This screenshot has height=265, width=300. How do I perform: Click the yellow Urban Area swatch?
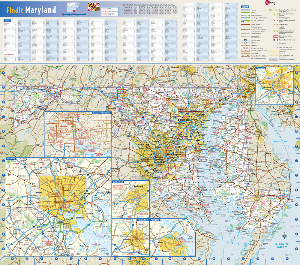(x=274, y=52)
